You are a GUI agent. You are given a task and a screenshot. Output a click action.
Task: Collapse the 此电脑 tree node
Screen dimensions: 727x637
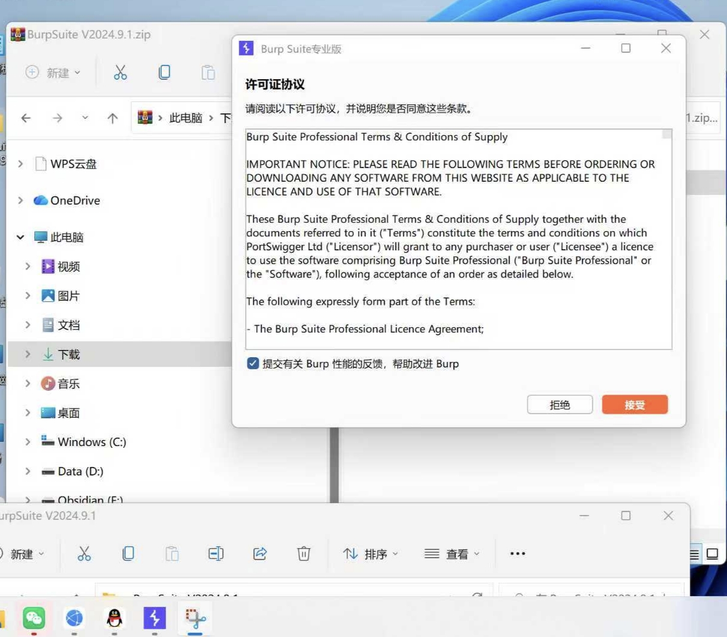[20, 237]
